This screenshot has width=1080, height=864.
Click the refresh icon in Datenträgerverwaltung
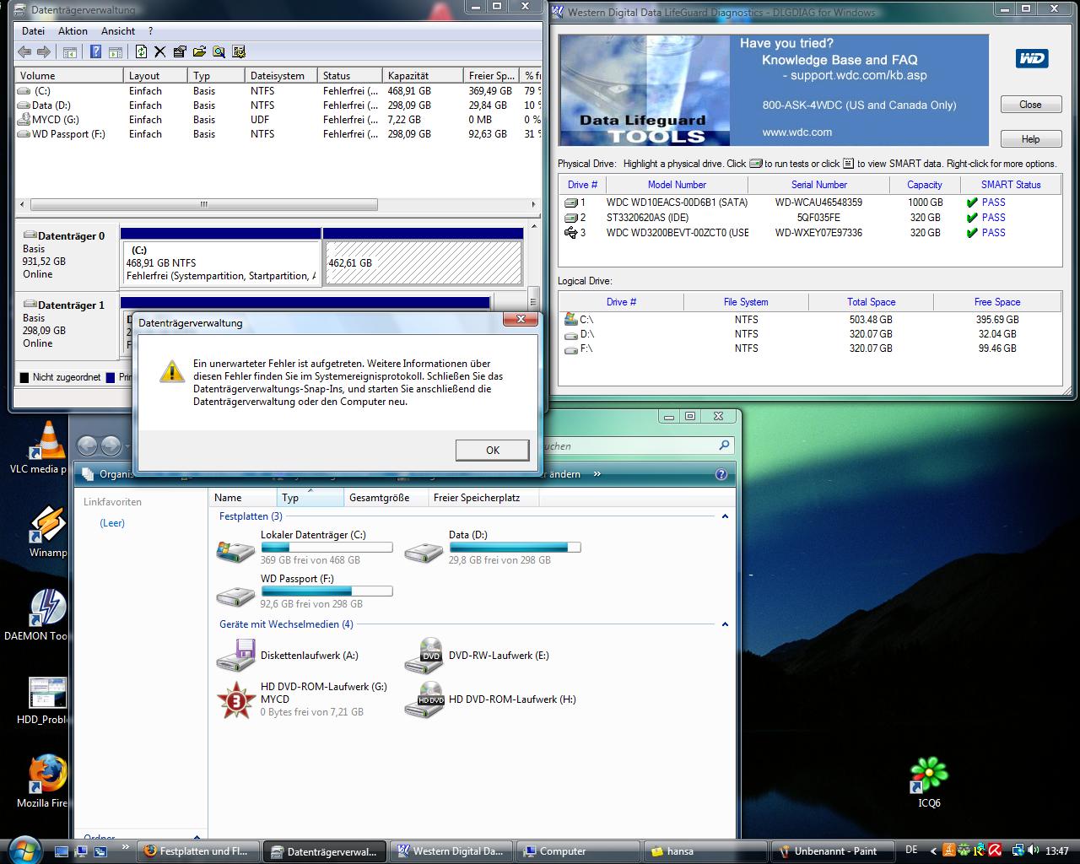pos(141,52)
